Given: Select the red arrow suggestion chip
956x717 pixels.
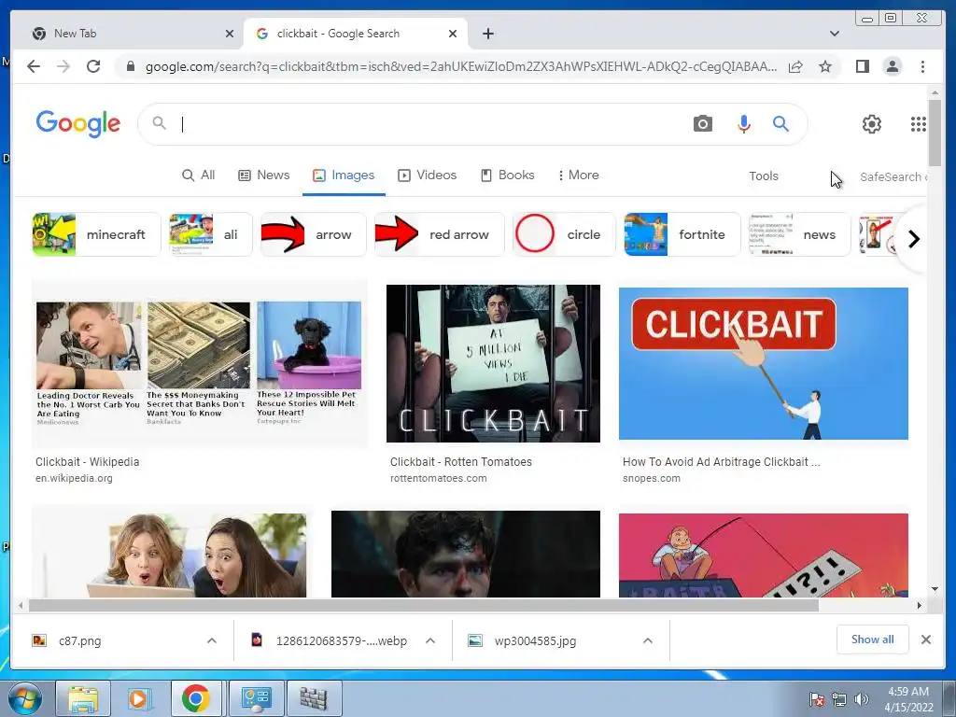Looking at the screenshot, I should [440, 234].
